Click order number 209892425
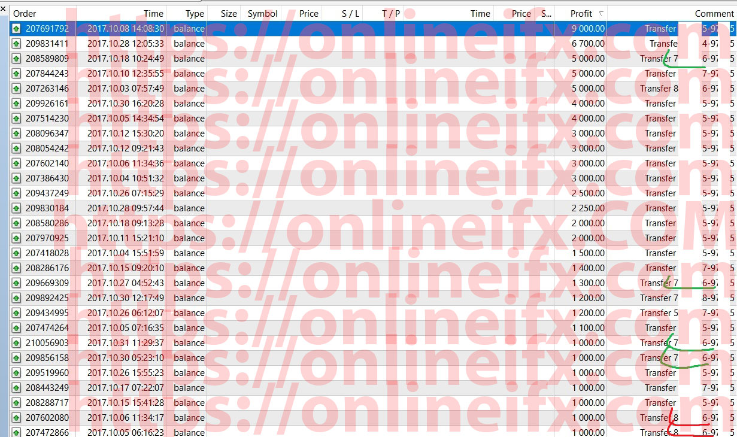This screenshot has height=437, width=737. point(47,298)
